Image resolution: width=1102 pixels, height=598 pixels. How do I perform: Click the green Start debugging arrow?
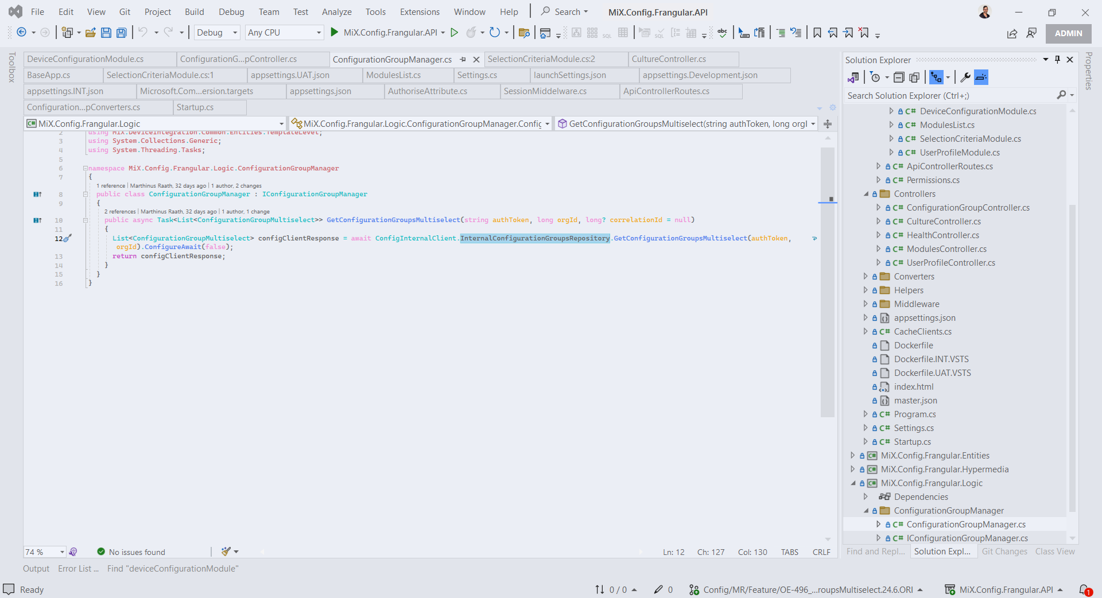click(x=335, y=33)
